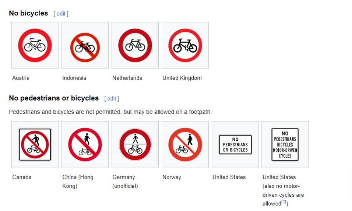Follow footnote reference [1]
The image size is (352, 211).
tap(284, 202)
